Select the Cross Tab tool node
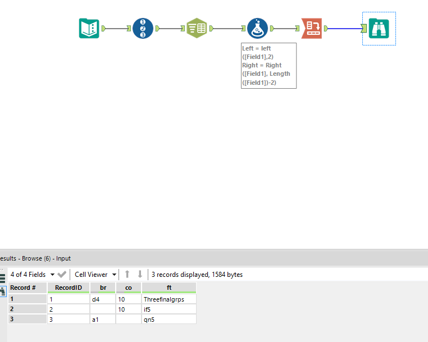 click(x=311, y=29)
